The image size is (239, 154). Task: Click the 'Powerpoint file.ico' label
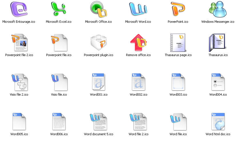[59, 55]
